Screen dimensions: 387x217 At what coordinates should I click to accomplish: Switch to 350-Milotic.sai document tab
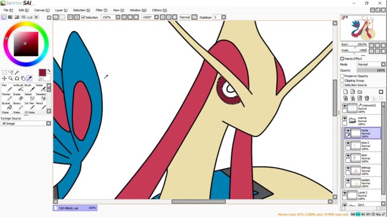[x=75, y=208]
